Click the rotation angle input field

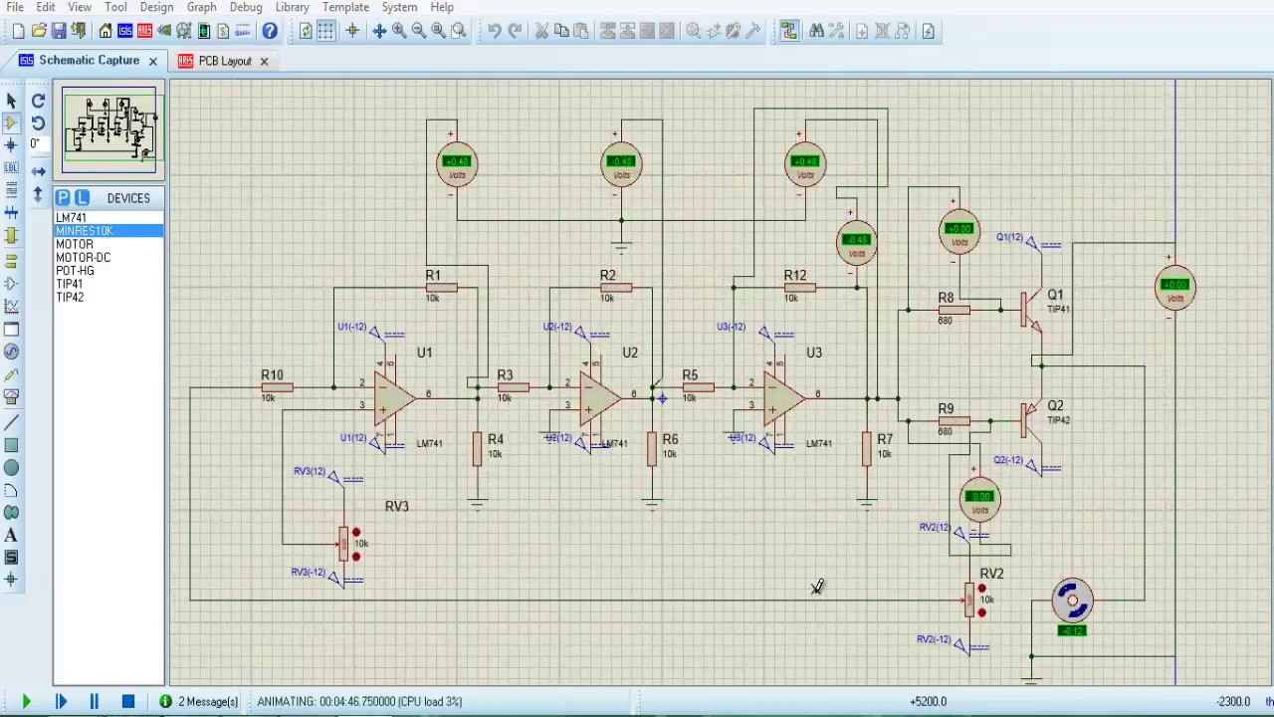38,144
